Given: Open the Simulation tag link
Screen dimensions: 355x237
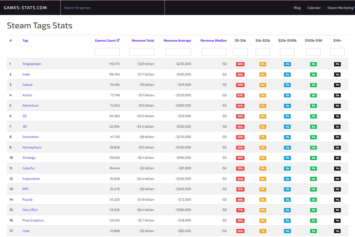Looking at the screenshot, I should coord(30,137).
